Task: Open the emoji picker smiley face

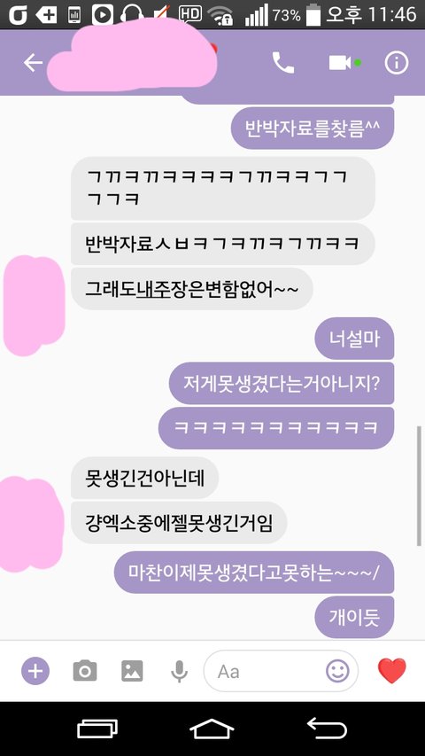Action: coord(337,671)
